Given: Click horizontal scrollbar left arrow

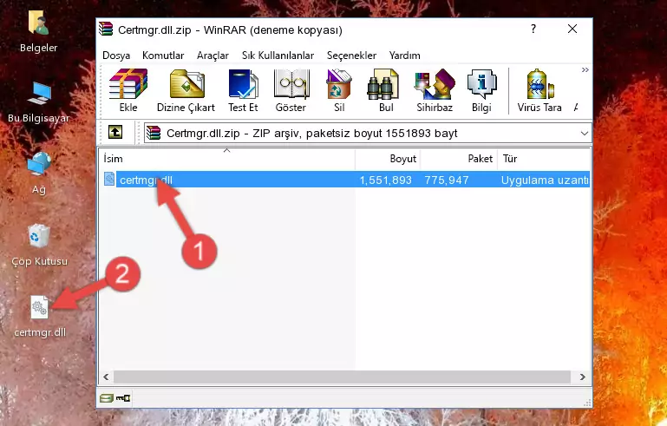Looking at the screenshot, I should point(106,377).
